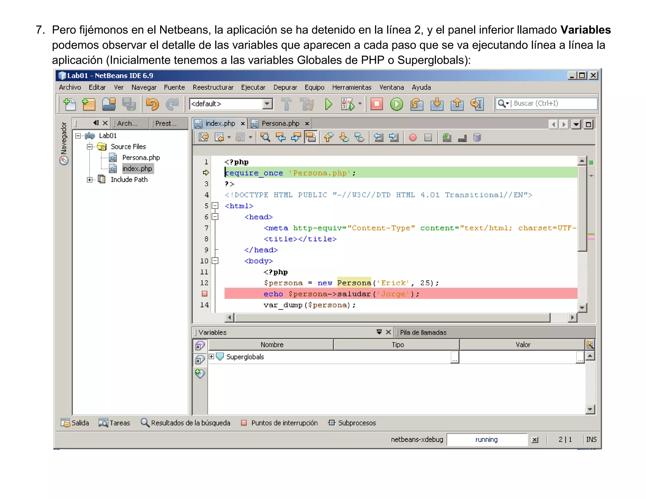Click Variables panel scroll down arrow

point(590,409)
